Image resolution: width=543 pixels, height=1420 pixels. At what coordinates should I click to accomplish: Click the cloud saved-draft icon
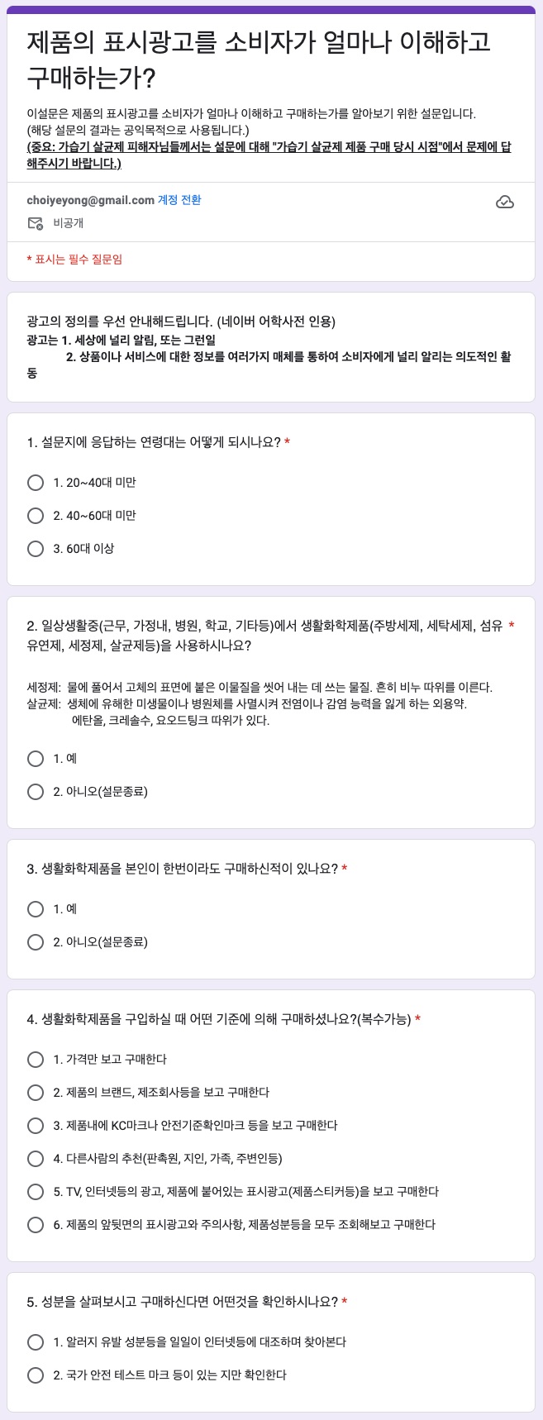pos(504,203)
